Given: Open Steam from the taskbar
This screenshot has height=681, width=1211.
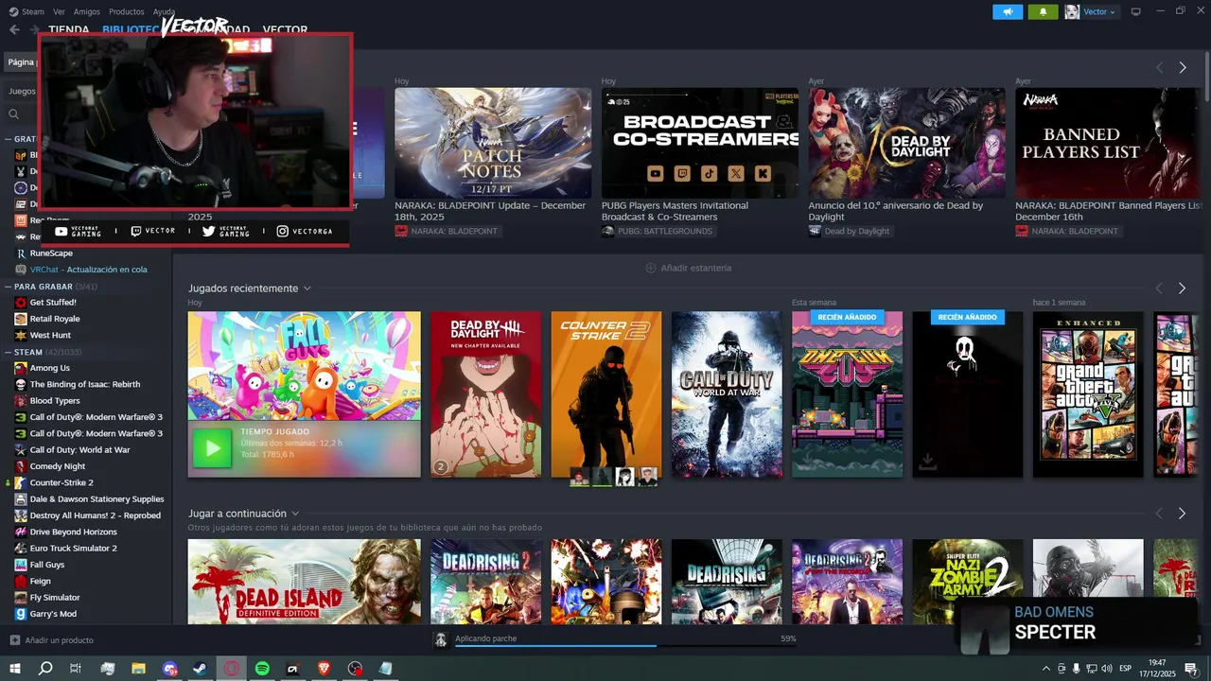Looking at the screenshot, I should [201, 669].
